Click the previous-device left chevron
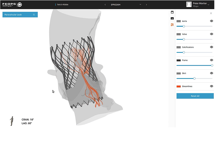Viewport: 215px width, 161px height. [x=105, y=5]
